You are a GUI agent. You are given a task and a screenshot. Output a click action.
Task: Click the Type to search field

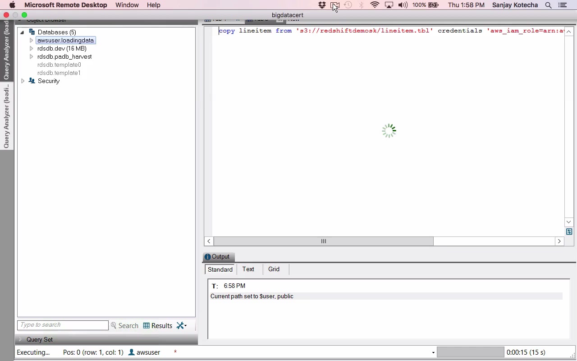click(x=63, y=325)
